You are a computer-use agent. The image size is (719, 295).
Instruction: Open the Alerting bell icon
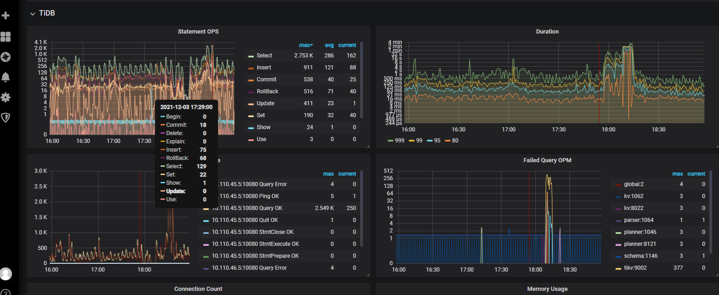(6, 77)
